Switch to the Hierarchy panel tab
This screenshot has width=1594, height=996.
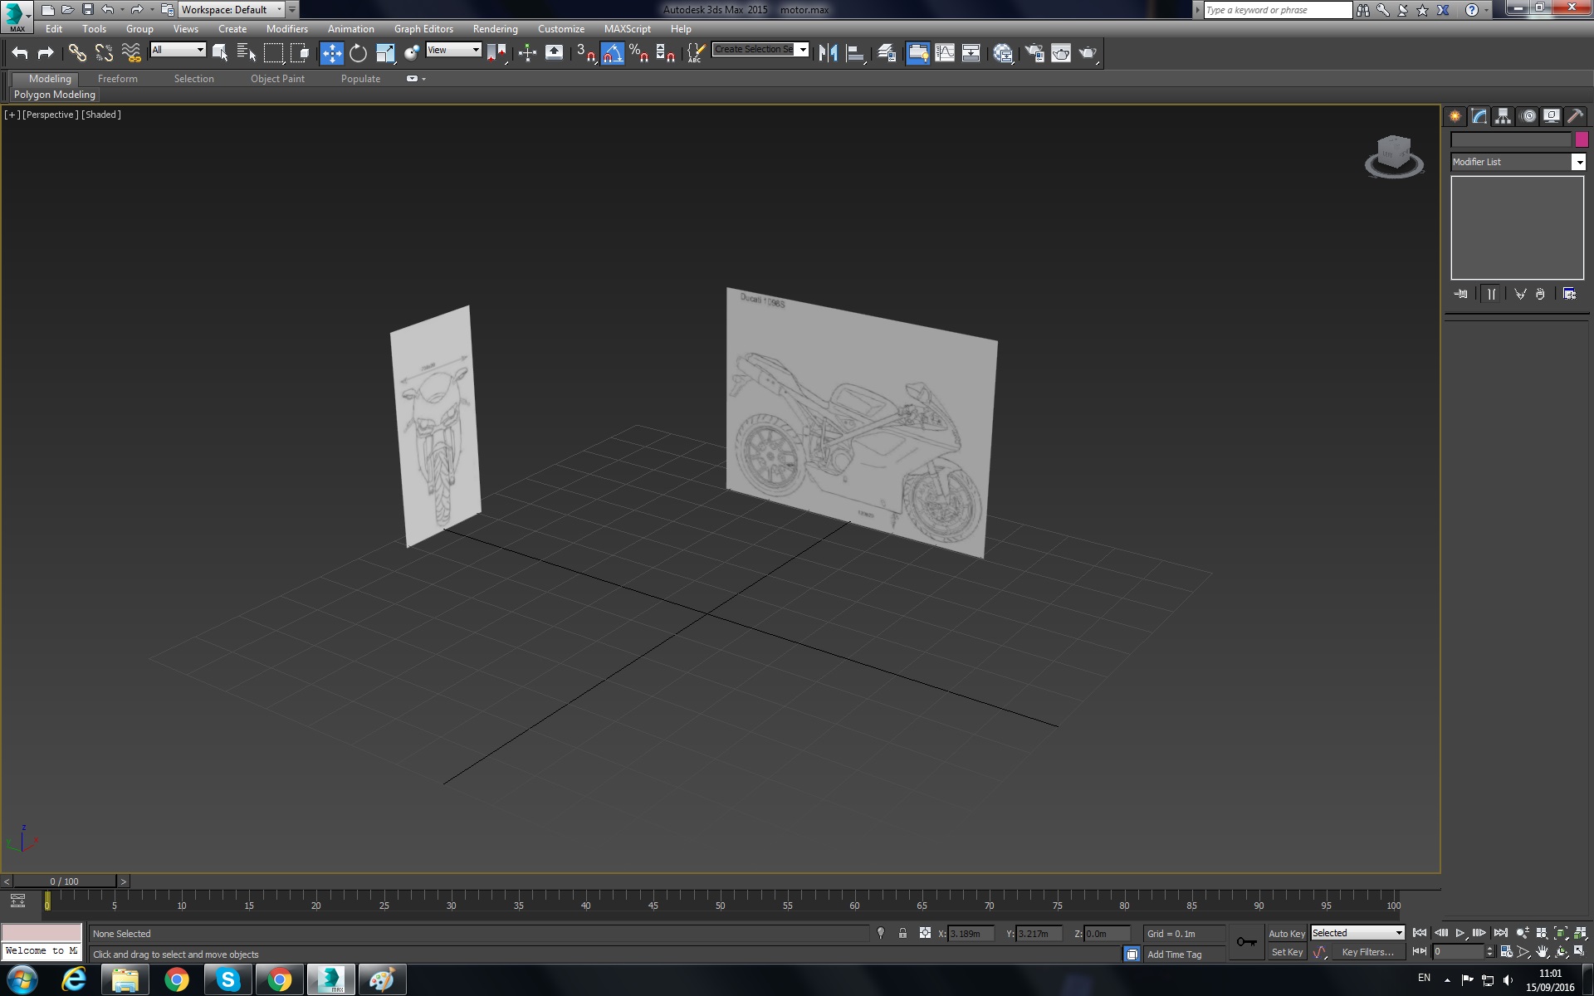coord(1504,116)
